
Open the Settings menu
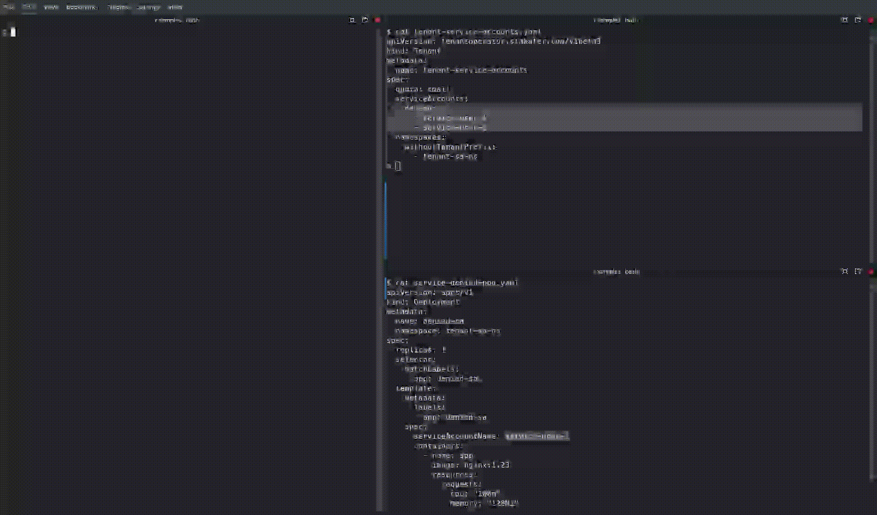pyautogui.click(x=148, y=7)
